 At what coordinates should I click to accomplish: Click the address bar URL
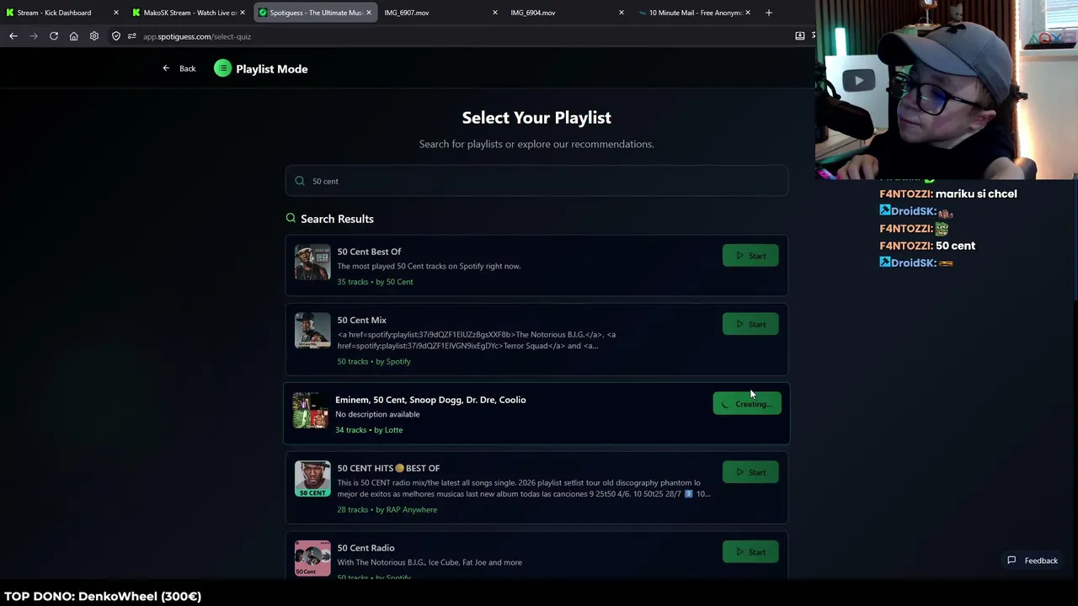coord(197,36)
